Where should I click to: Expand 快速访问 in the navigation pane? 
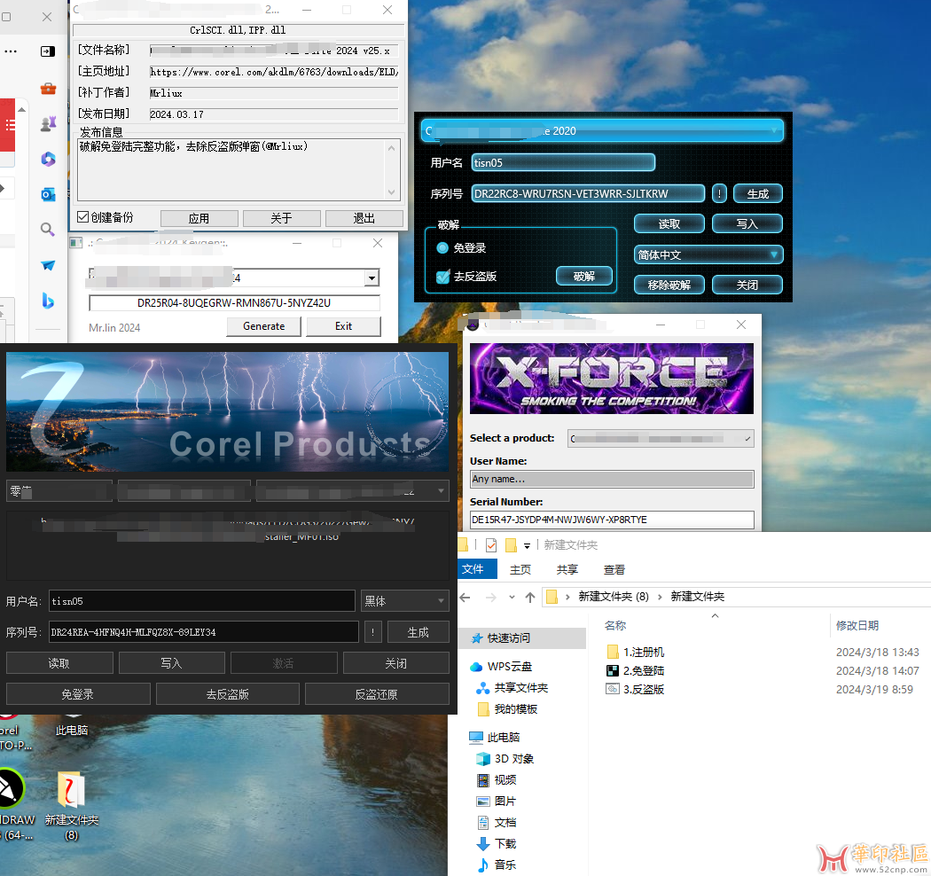508,637
